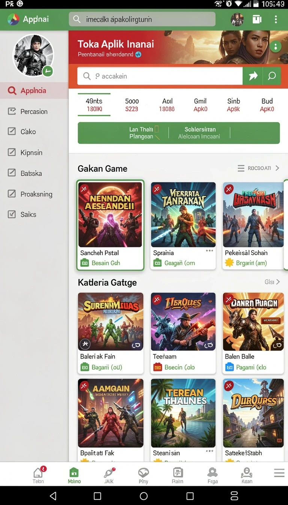
Task: Open the Sprairia card three-dot menu
Action: (209, 251)
